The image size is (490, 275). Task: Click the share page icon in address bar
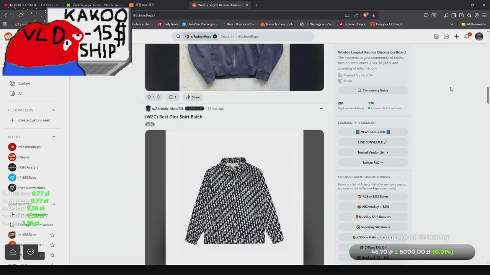[356, 15]
